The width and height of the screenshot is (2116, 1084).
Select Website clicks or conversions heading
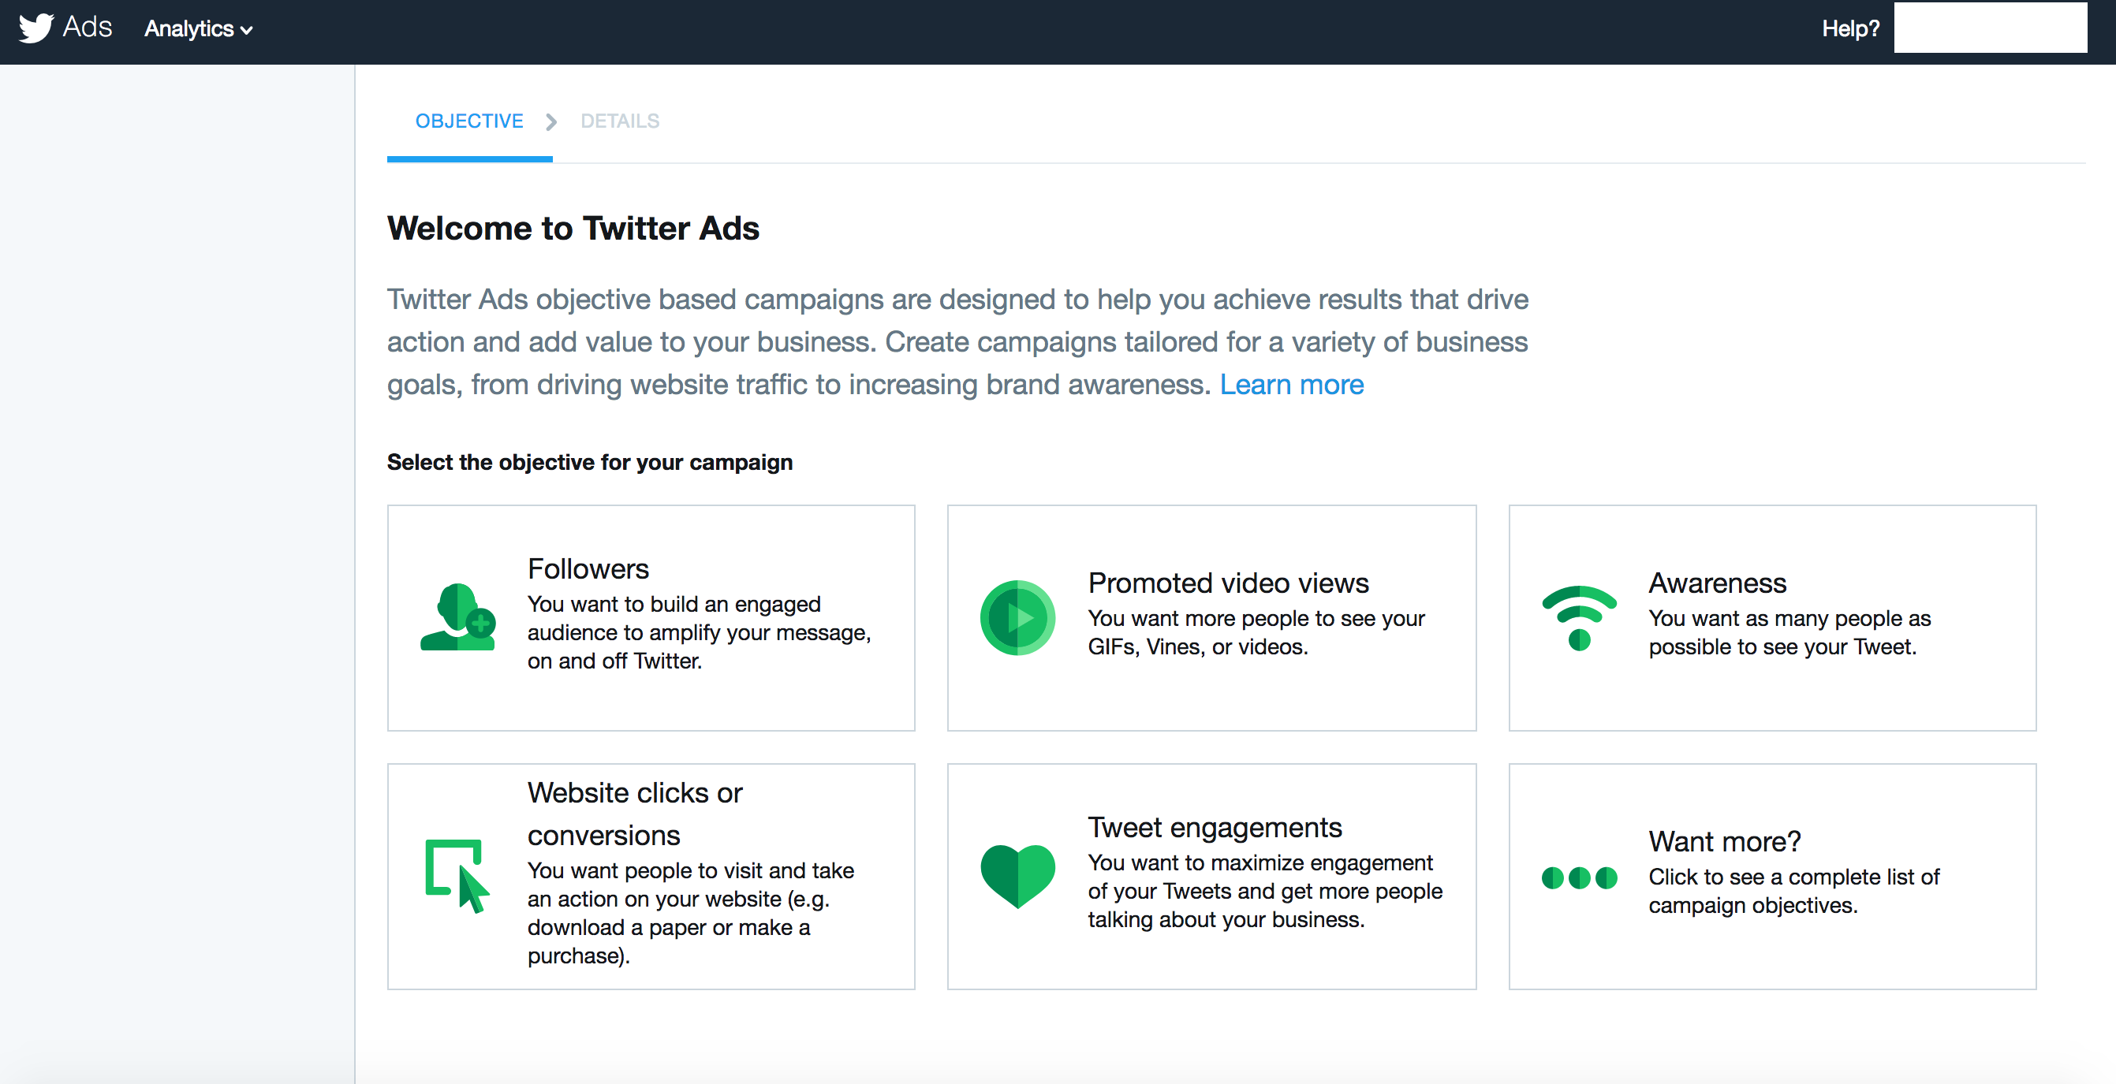point(634,814)
